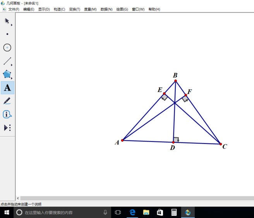Open the 度量(M) menu
This screenshot has width=254, height=218.
pos(90,9)
